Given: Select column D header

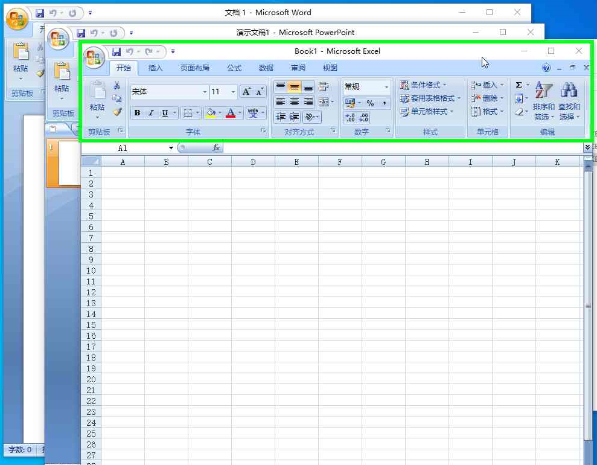Looking at the screenshot, I should pyautogui.click(x=253, y=162).
